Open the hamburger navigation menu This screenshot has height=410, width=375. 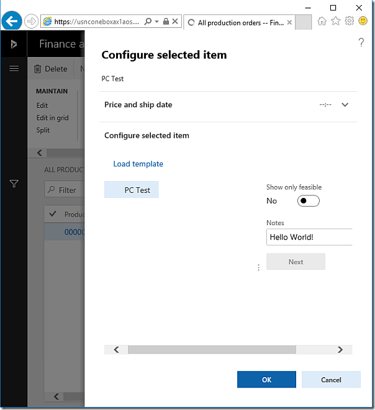[x=14, y=68]
